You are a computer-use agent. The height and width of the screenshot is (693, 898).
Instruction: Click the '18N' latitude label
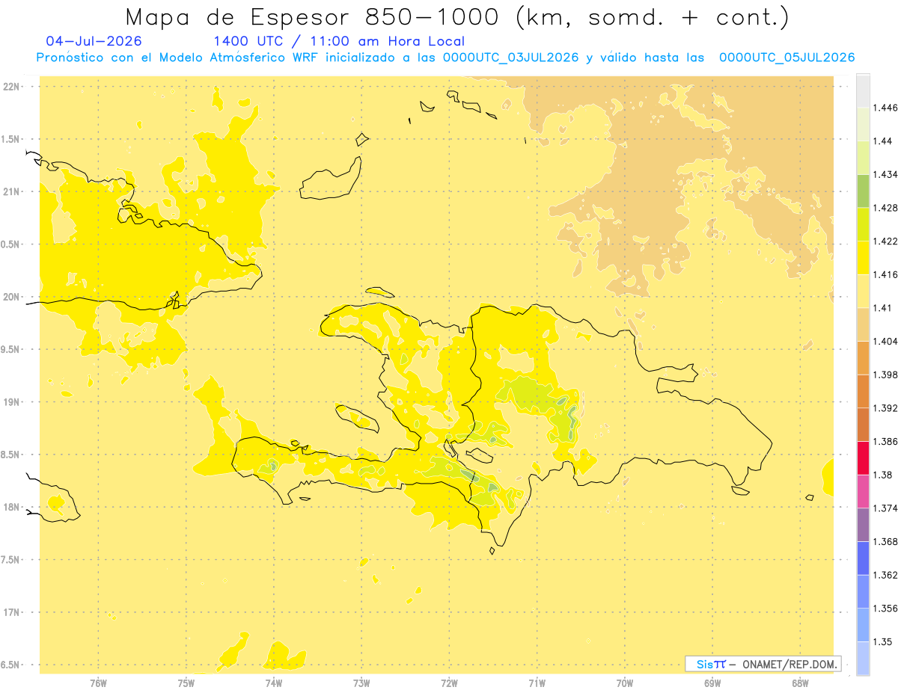tap(11, 507)
